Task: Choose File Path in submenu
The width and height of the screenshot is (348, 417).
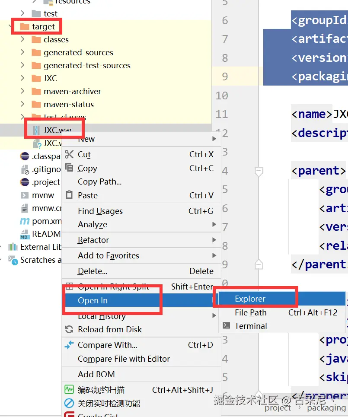Action: coord(282,312)
